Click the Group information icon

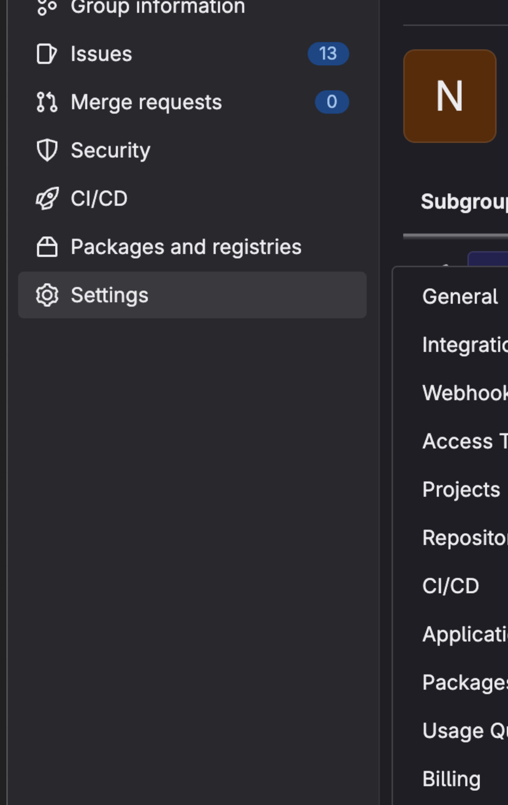click(47, 7)
